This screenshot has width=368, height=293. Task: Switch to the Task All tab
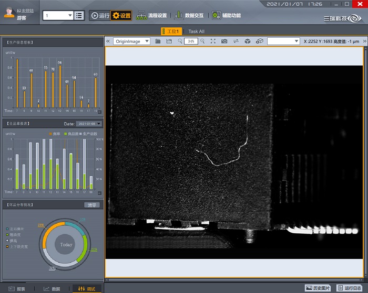click(196, 31)
